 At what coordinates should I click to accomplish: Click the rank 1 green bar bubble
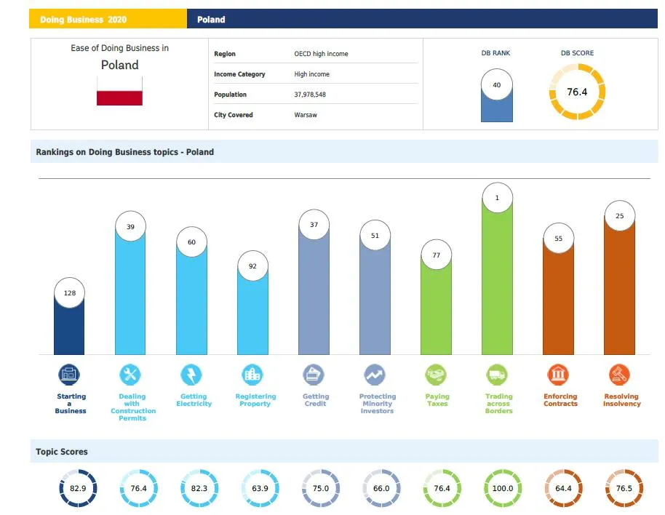pyautogui.click(x=497, y=198)
